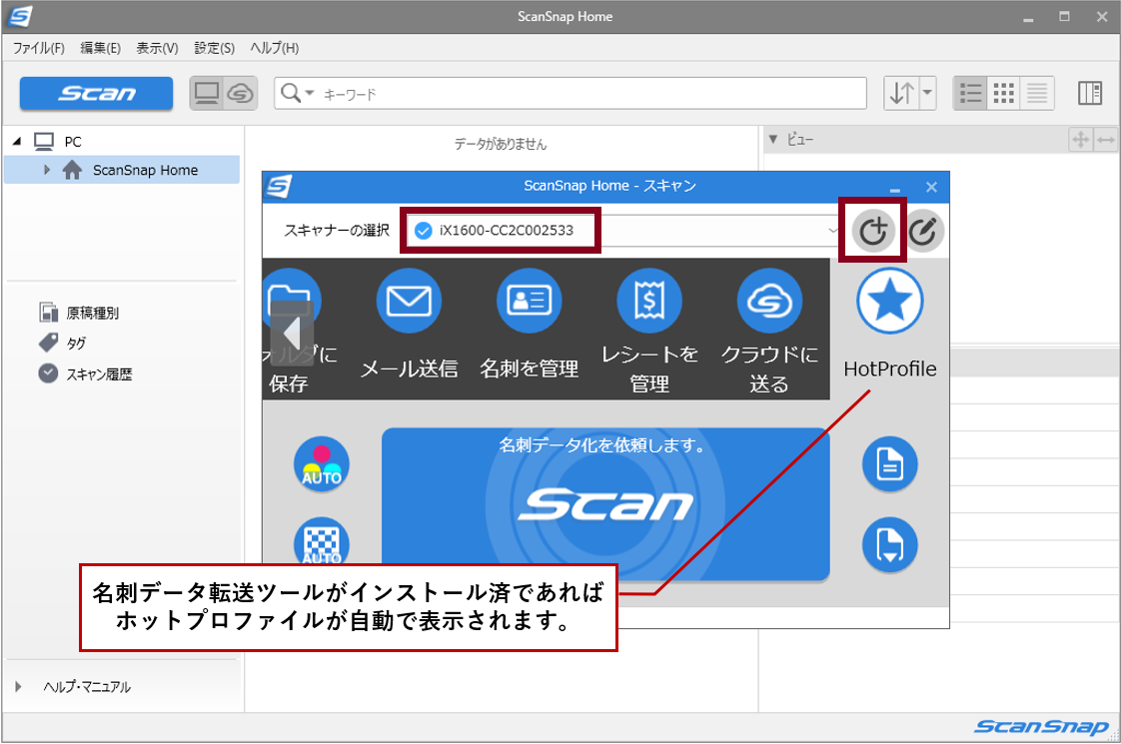
Task: Select thumbnail grid view icon
Action: (x=1004, y=93)
